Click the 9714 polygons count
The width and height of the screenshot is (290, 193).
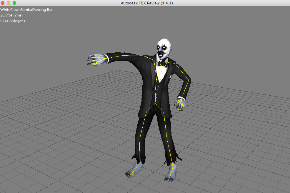13,21
